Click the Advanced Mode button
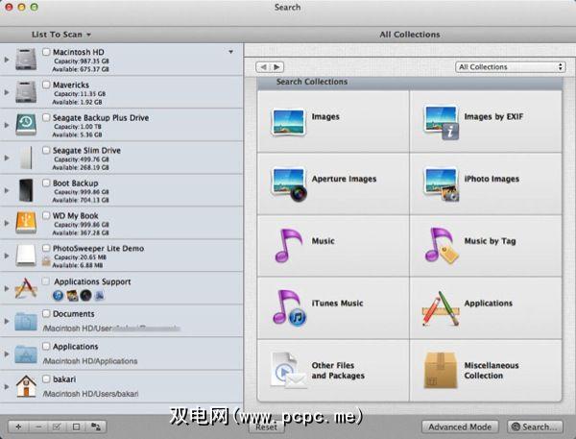This screenshot has height=439, width=576. pyautogui.click(x=460, y=427)
